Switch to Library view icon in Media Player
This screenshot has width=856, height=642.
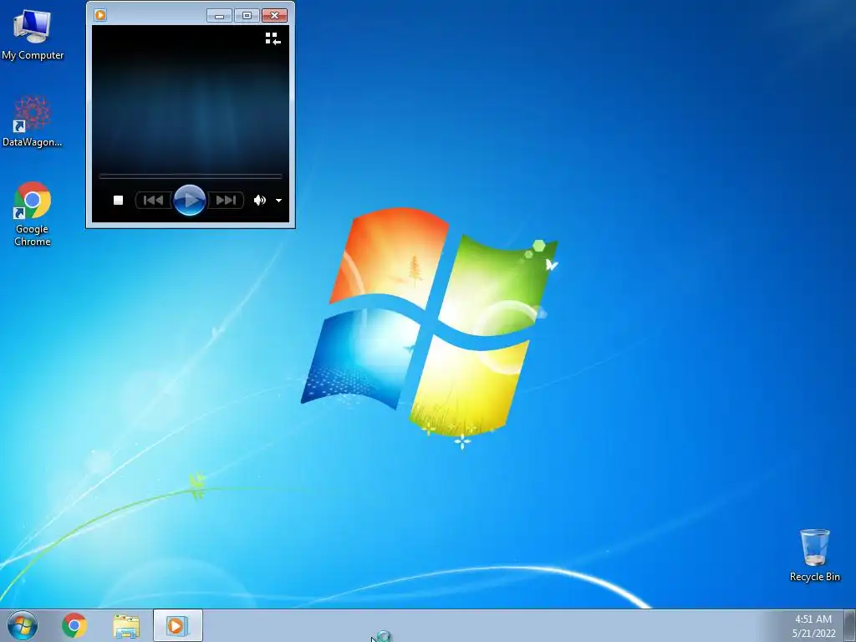[x=273, y=38]
